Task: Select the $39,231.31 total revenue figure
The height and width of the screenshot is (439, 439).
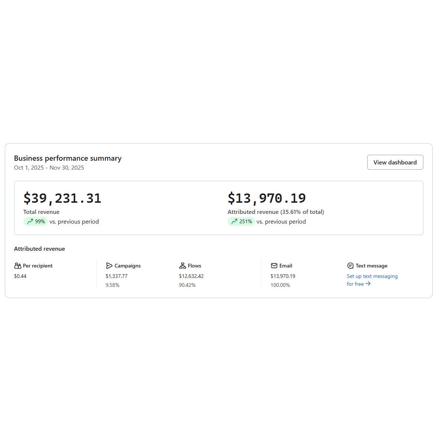Action: pos(62,198)
